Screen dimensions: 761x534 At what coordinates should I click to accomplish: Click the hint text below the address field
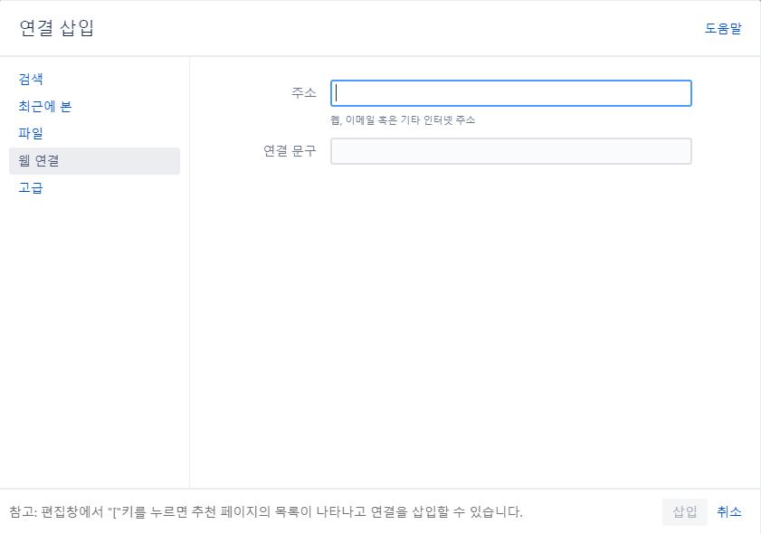click(403, 119)
